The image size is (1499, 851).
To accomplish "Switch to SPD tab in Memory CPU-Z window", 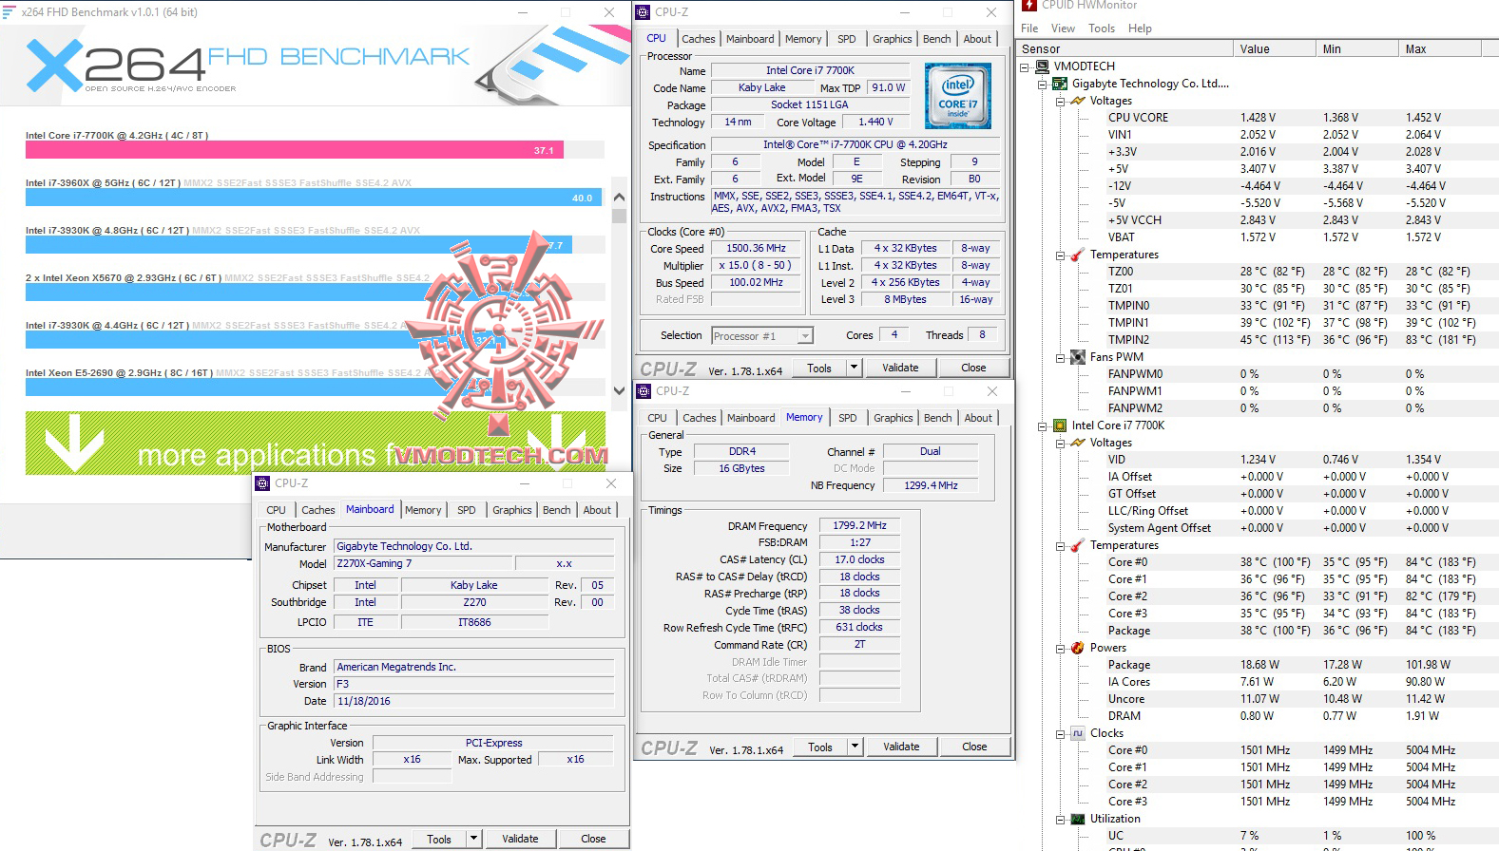I will (848, 418).
